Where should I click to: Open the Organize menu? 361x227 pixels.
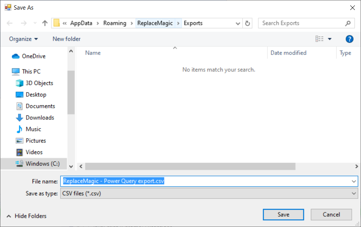pyautogui.click(x=23, y=39)
